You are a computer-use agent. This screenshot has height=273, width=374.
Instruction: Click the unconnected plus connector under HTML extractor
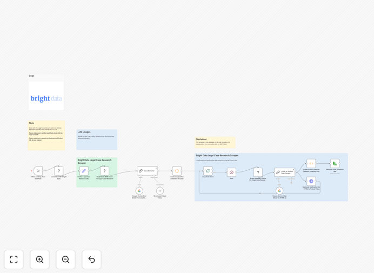pos(291,183)
